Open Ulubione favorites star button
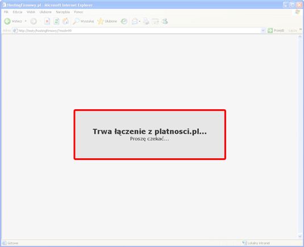 (107, 21)
